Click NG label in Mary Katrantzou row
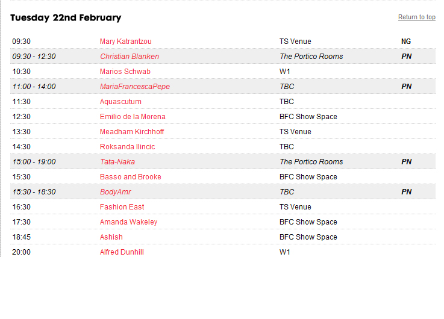The image size is (444, 319). pyautogui.click(x=406, y=42)
